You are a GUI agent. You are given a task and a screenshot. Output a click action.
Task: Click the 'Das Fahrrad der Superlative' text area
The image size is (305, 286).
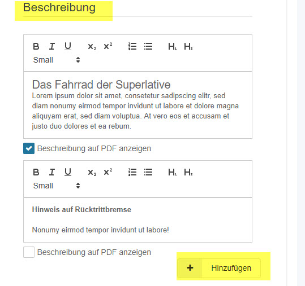coord(138,105)
